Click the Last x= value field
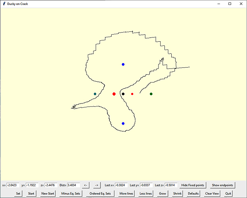This screenshot has height=198, width=247. pyautogui.click(x=121, y=185)
